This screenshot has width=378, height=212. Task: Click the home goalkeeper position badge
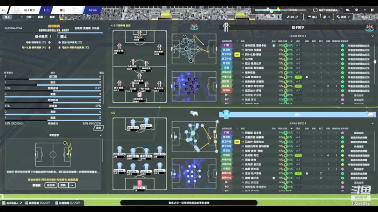pos(226,45)
